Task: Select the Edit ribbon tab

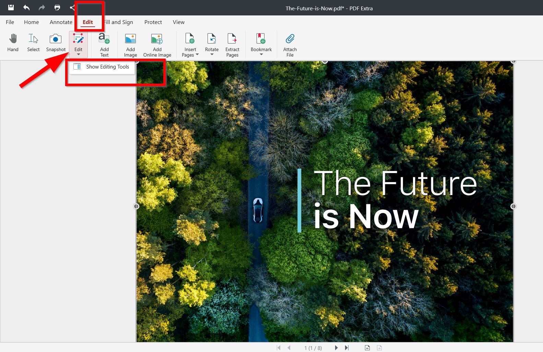Action: tap(88, 22)
